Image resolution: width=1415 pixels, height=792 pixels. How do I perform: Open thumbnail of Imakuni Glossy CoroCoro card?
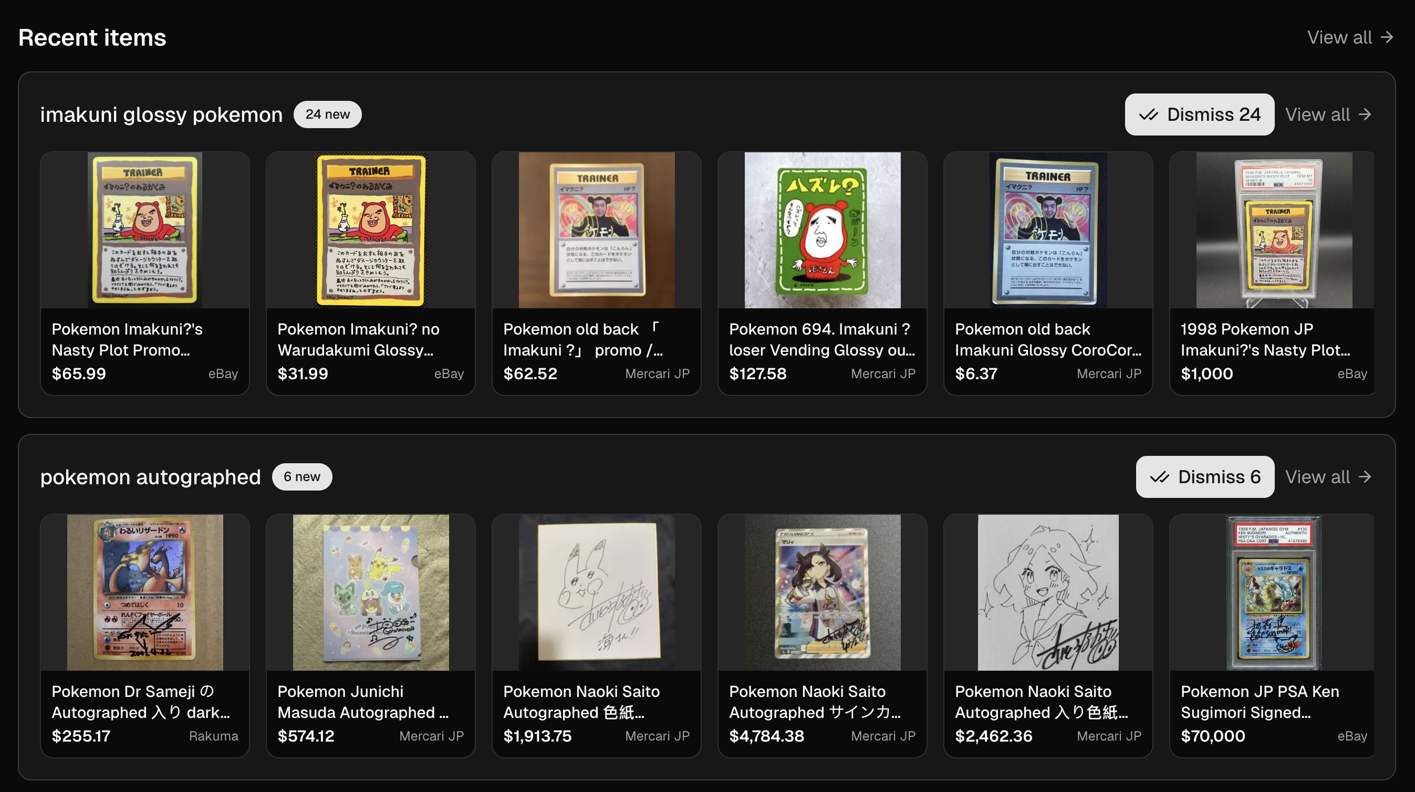1048,230
